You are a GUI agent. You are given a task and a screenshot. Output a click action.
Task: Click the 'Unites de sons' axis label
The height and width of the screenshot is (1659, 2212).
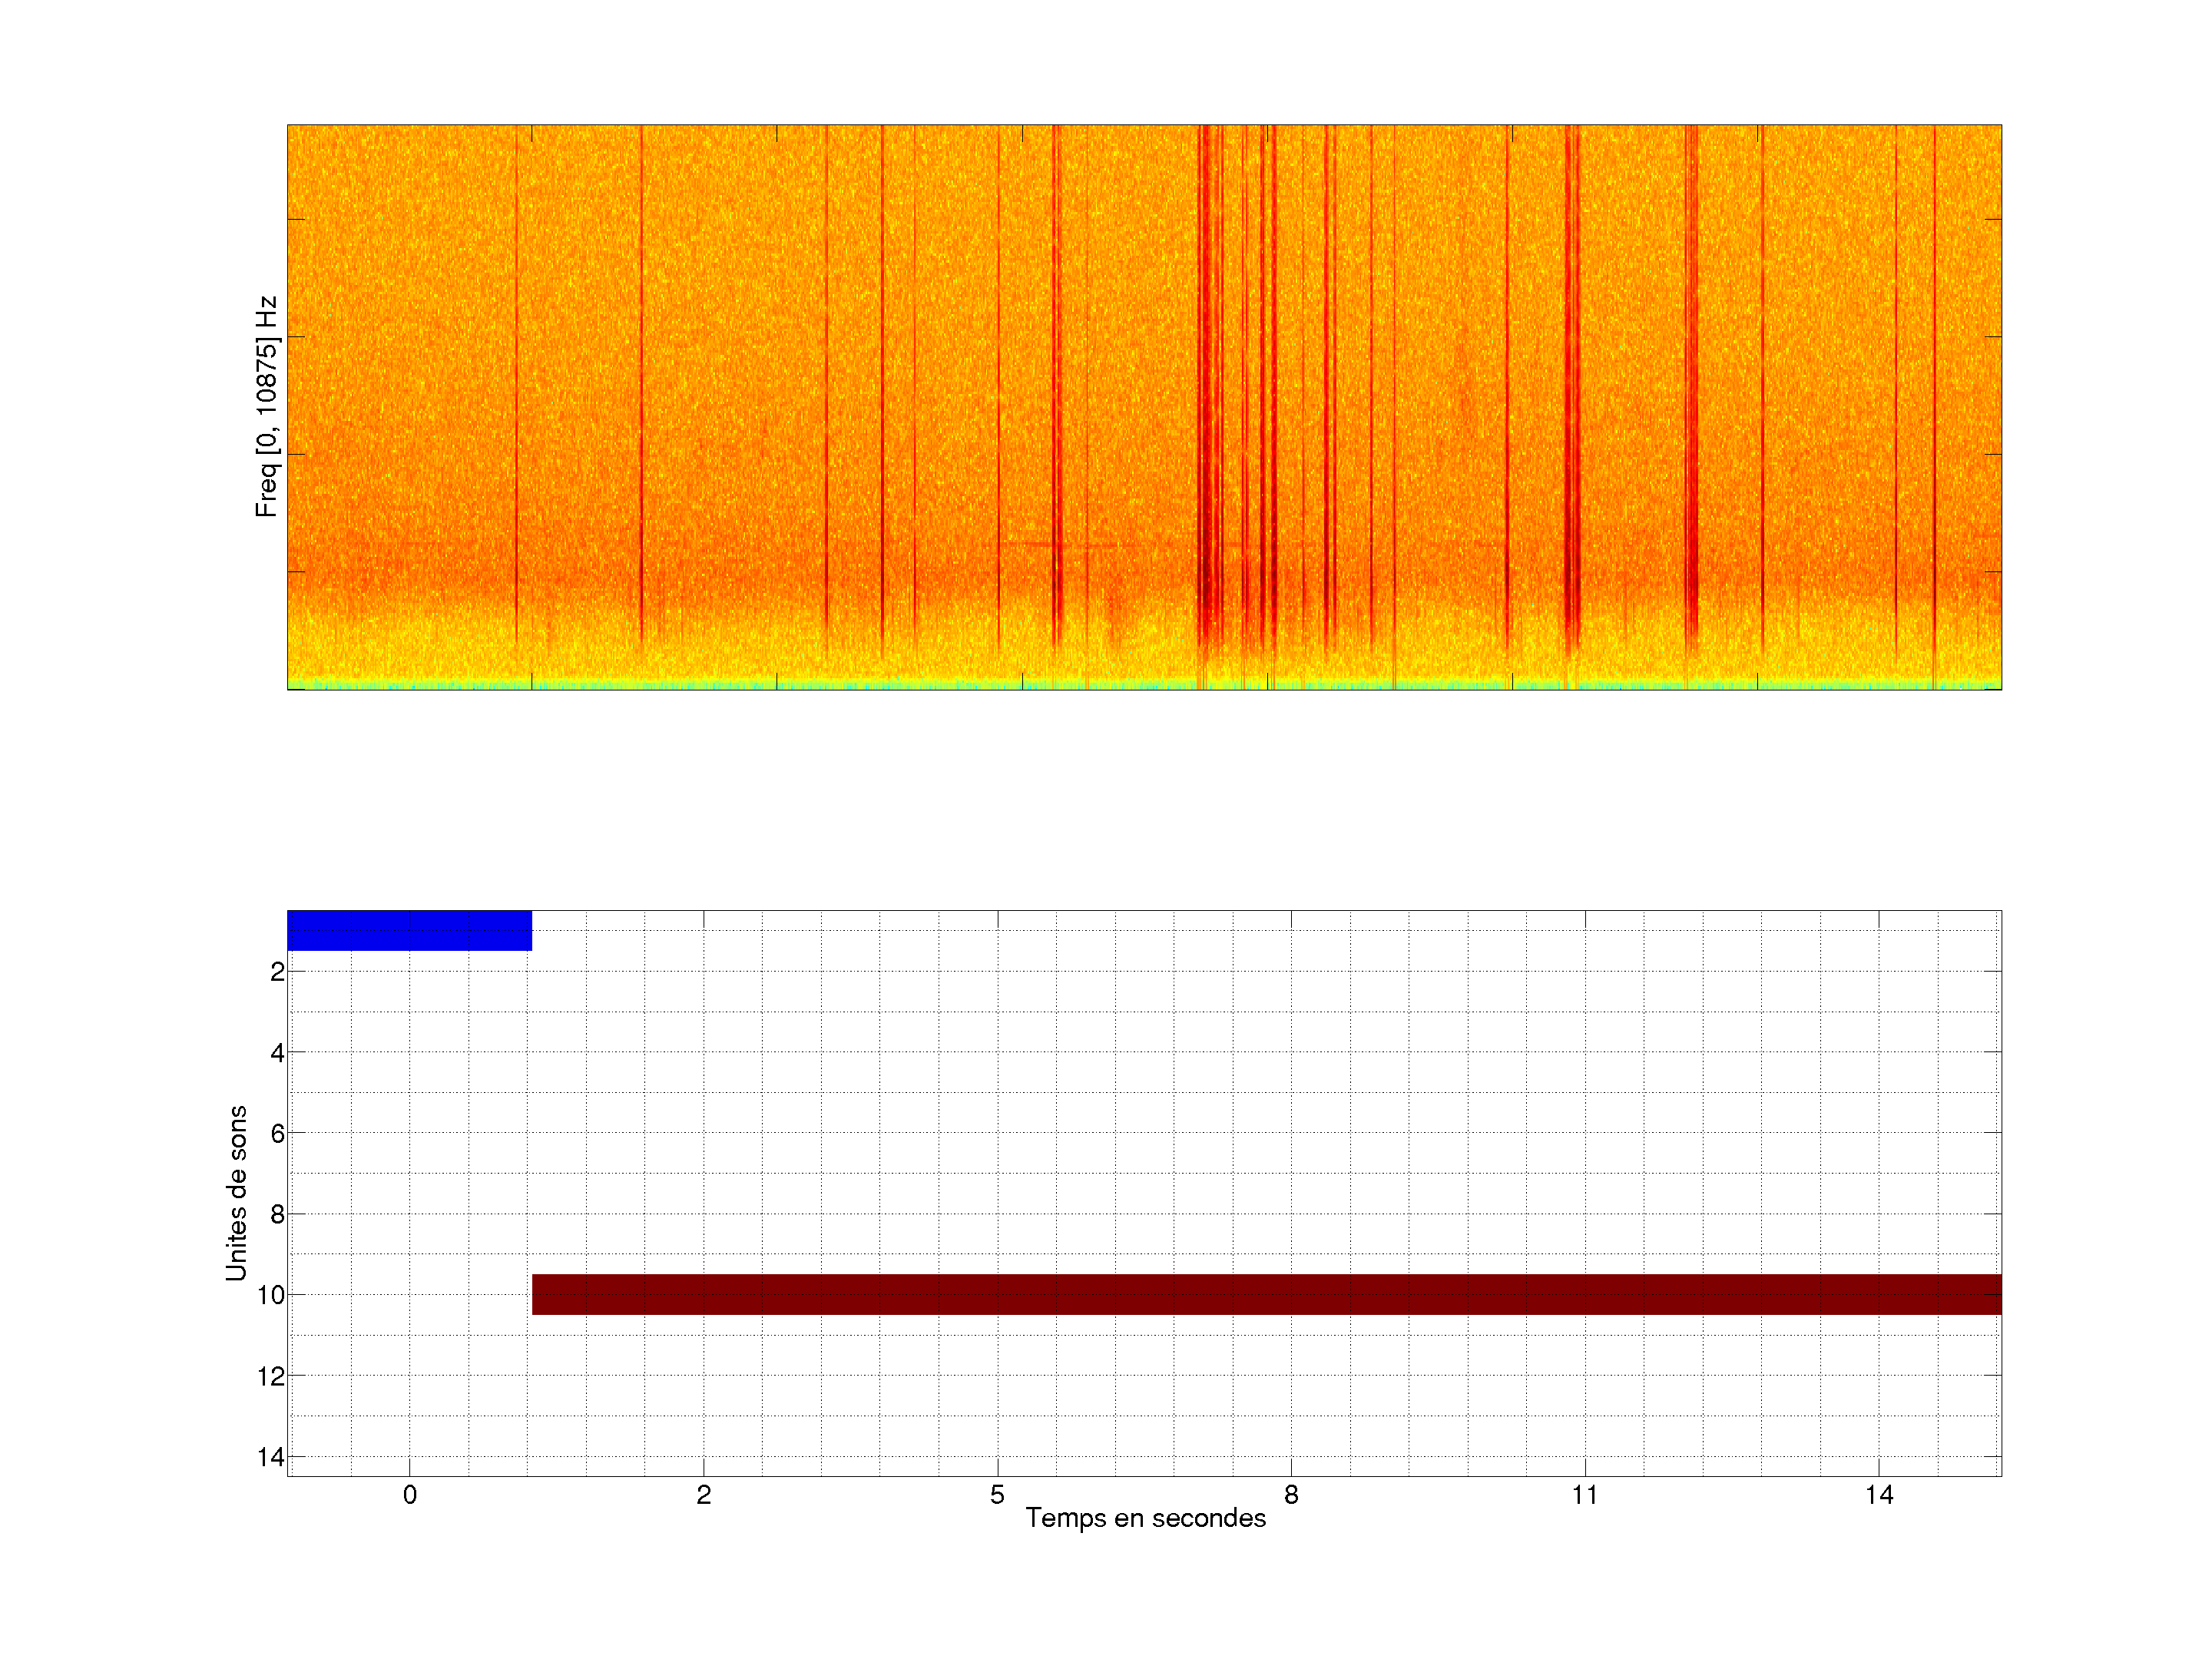[236, 1192]
